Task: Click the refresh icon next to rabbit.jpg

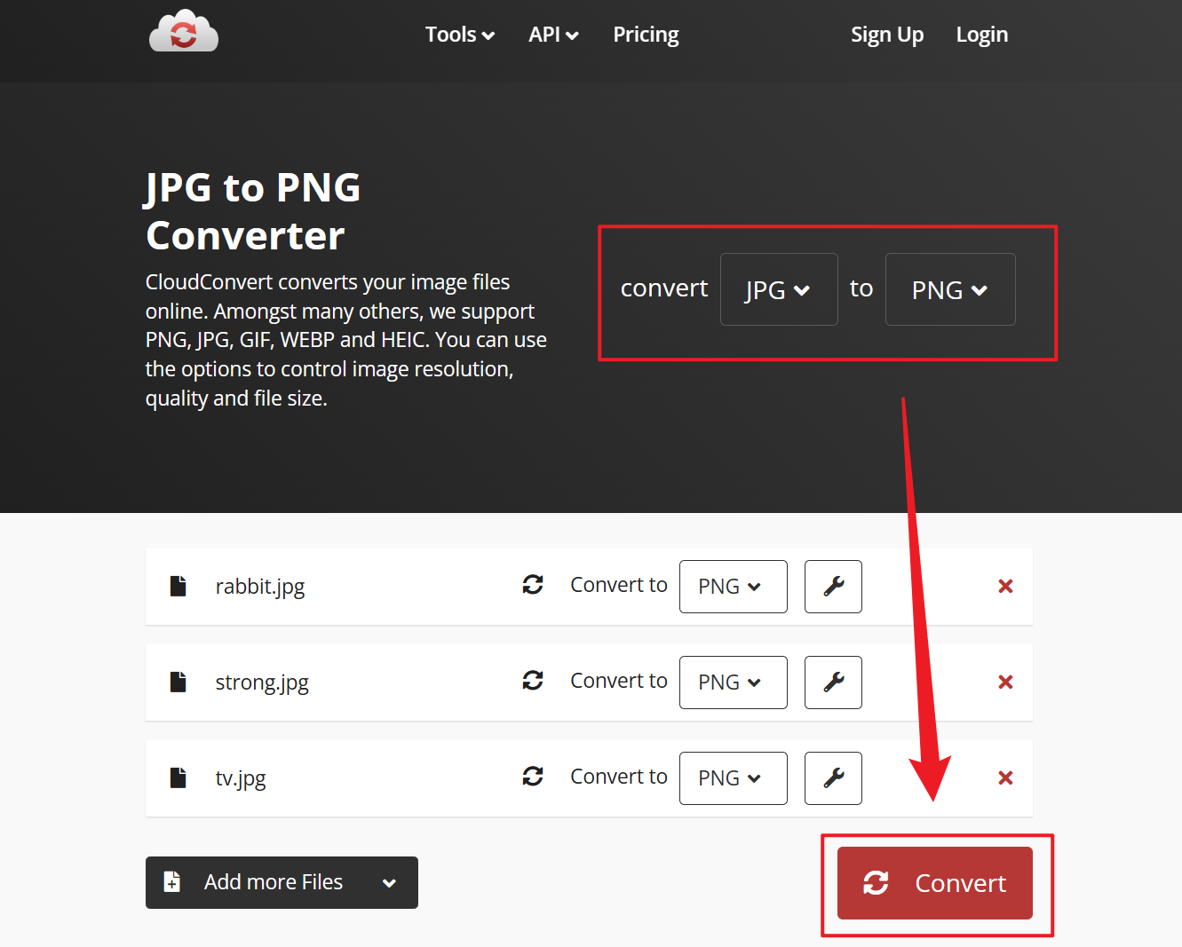Action: coord(533,585)
